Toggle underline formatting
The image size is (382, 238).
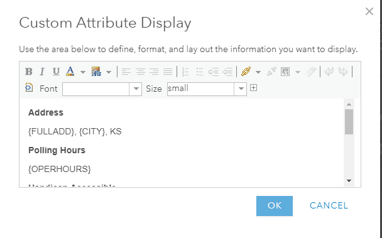point(56,72)
